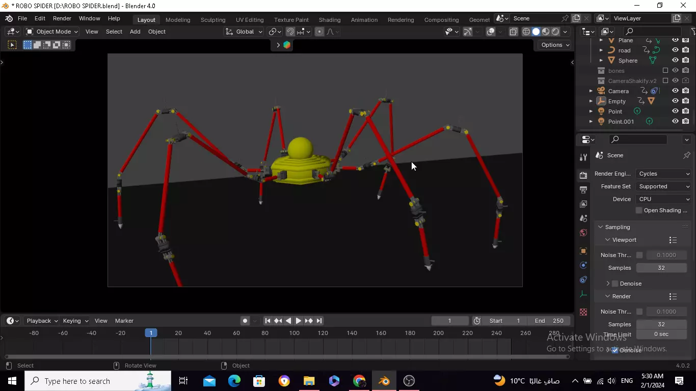This screenshot has width=696, height=391.
Task: Open Viewport sampling presets list icon
Action: point(673,240)
